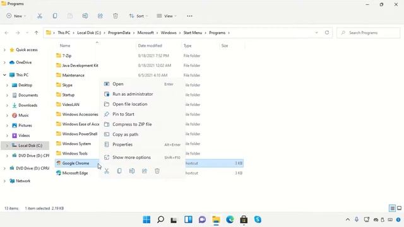Click Rename icon in context menu bottom row
The width and height of the screenshot is (404, 227).
click(x=132, y=171)
